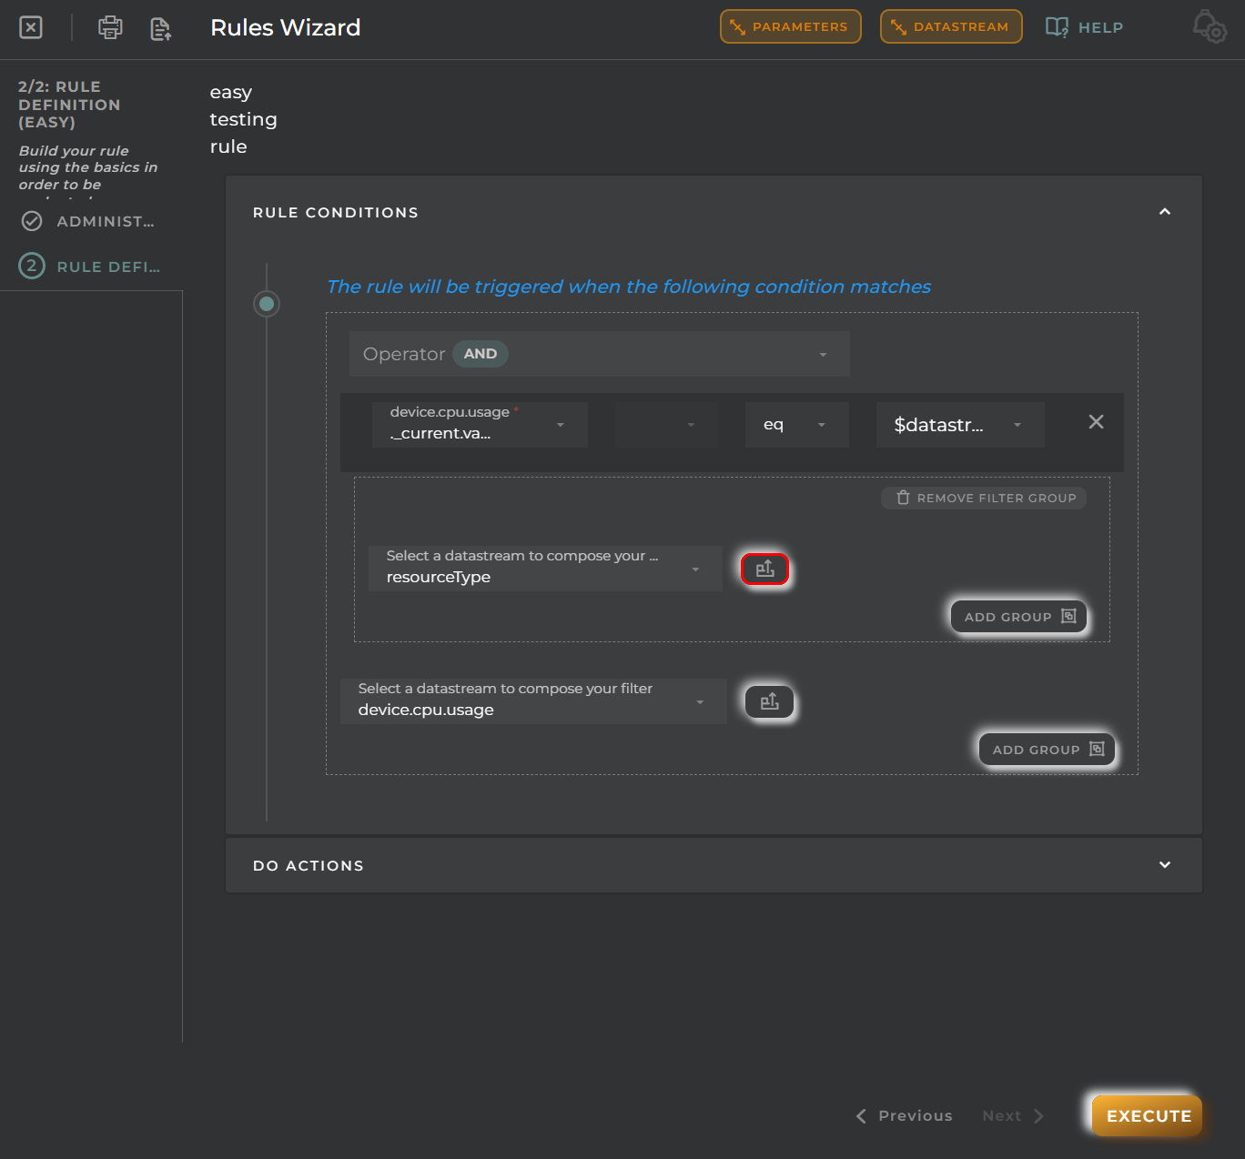1245x1159 pixels.
Task: Open the device.cpu.usage datastream filter dropdown
Action: point(533,701)
